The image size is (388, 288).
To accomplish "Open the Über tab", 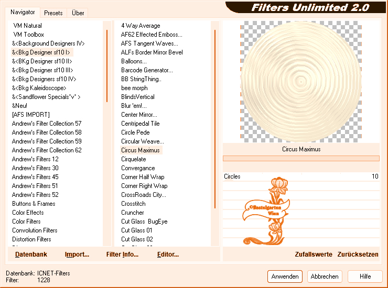I will pos(78,13).
